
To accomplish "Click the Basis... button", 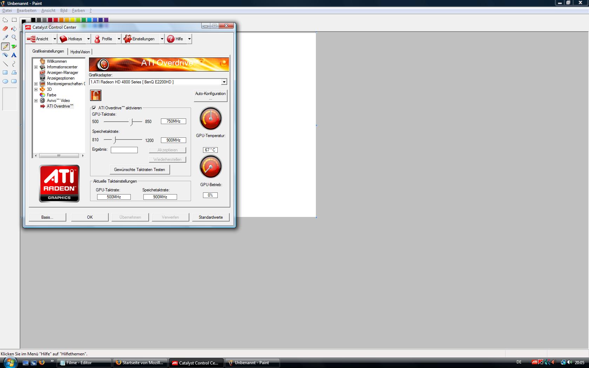I will pos(47,217).
